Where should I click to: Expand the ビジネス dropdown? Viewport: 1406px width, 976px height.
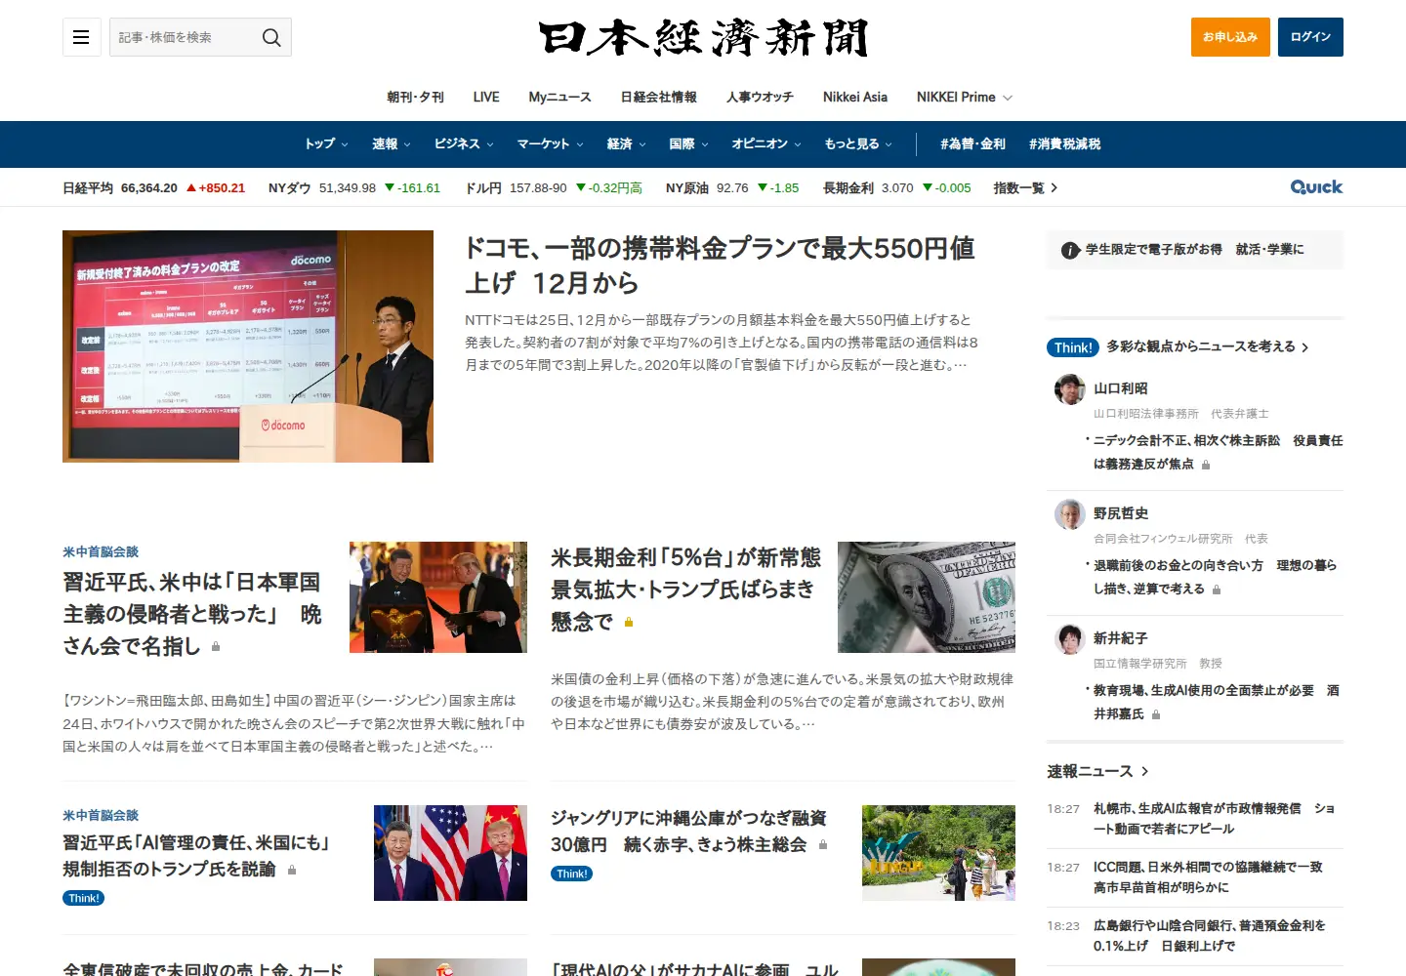click(x=464, y=143)
